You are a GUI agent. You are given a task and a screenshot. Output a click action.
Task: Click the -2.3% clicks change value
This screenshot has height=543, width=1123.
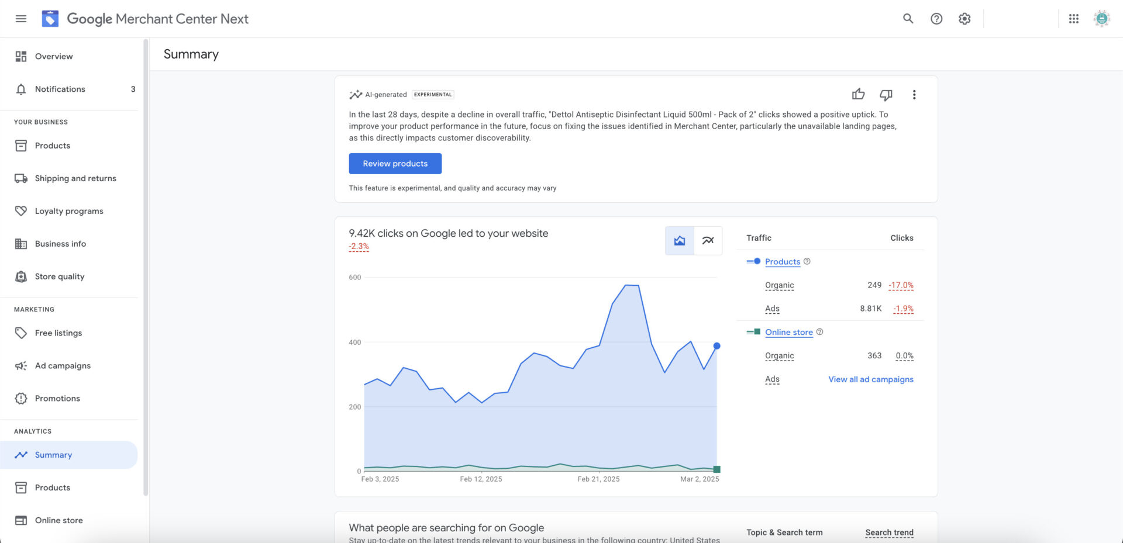359,247
